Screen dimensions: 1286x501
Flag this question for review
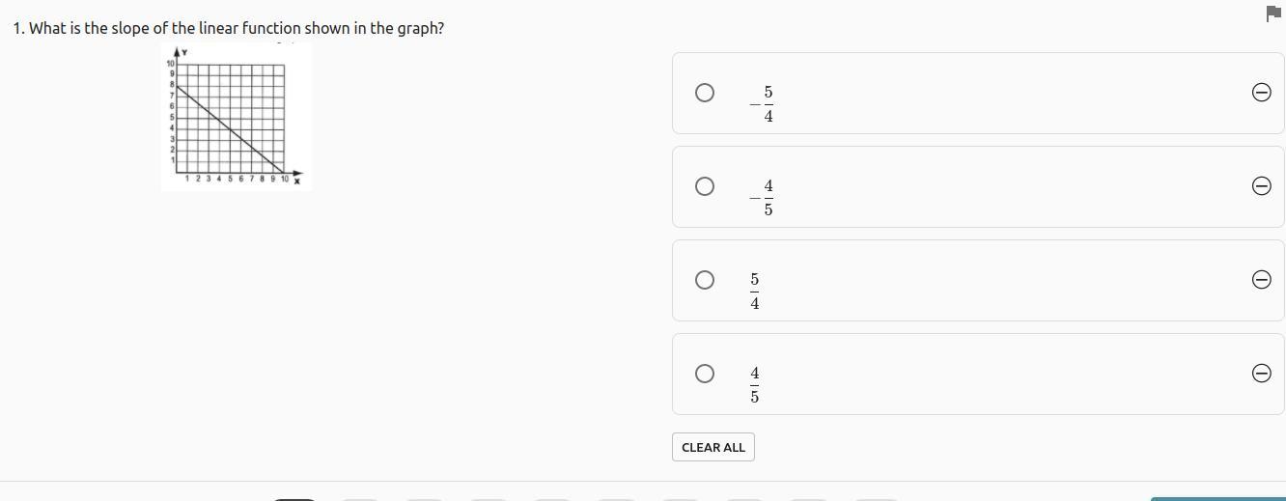click(1272, 14)
